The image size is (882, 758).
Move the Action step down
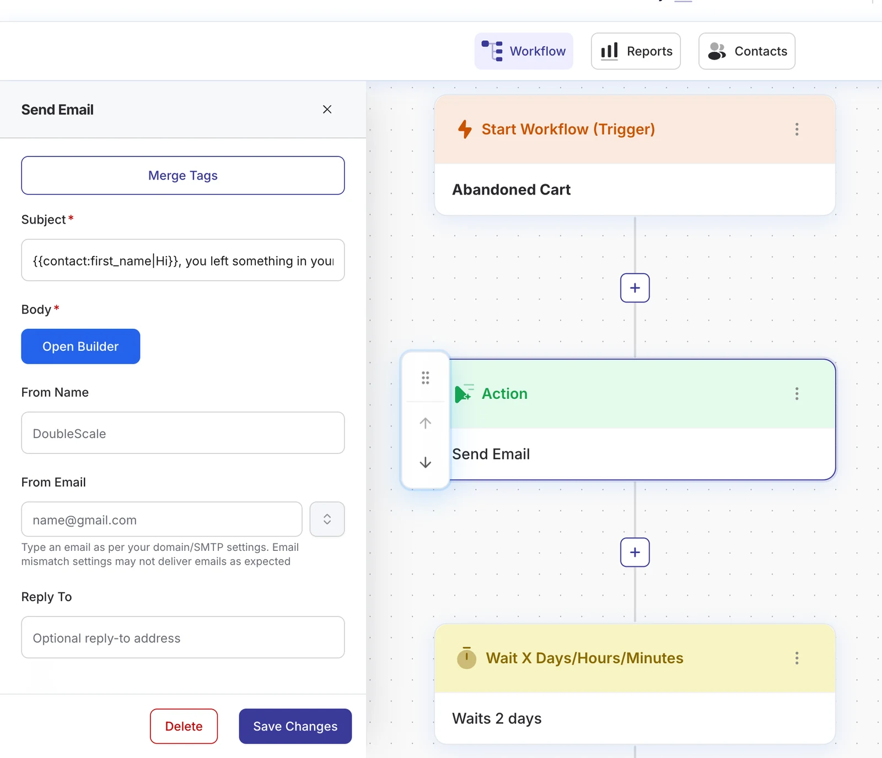point(425,463)
